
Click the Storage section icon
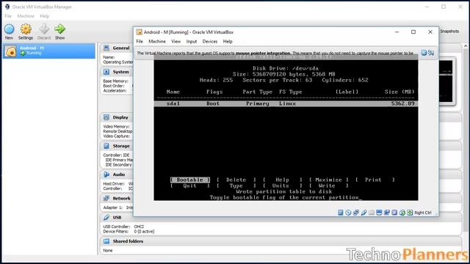(106, 146)
